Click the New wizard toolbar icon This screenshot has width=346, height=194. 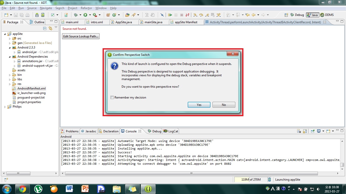tap(6, 15)
